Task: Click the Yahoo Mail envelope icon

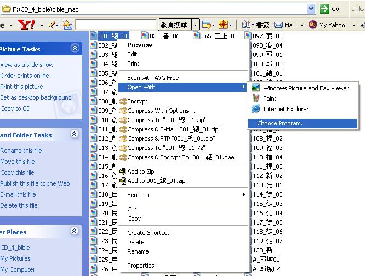Action: 278,25
